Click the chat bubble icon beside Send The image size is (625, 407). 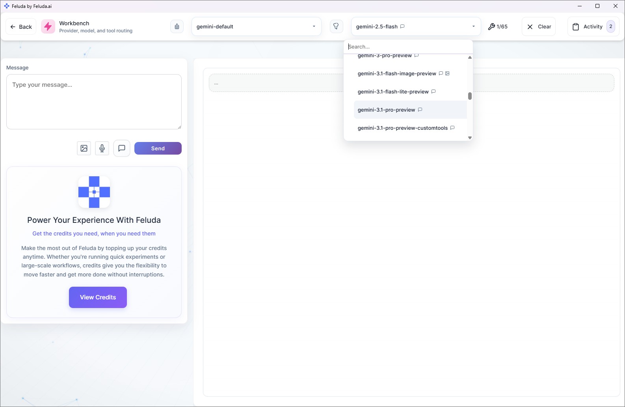coord(122,148)
